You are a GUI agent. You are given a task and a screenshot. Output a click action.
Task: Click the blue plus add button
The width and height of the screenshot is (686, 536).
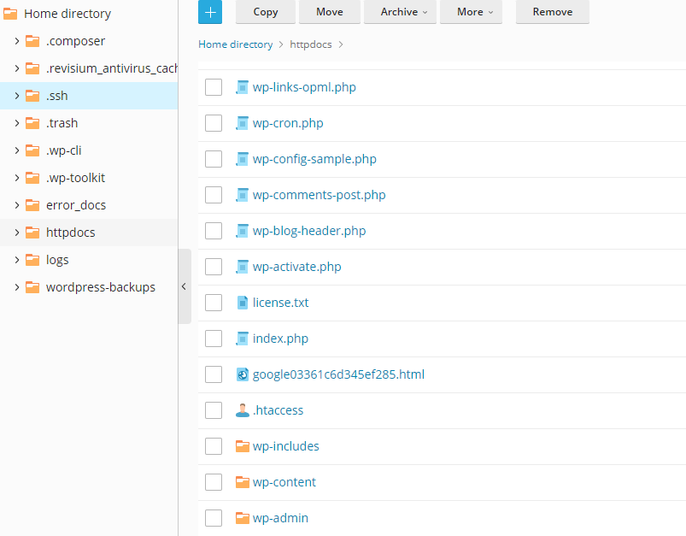pyautogui.click(x=210, y=12)
